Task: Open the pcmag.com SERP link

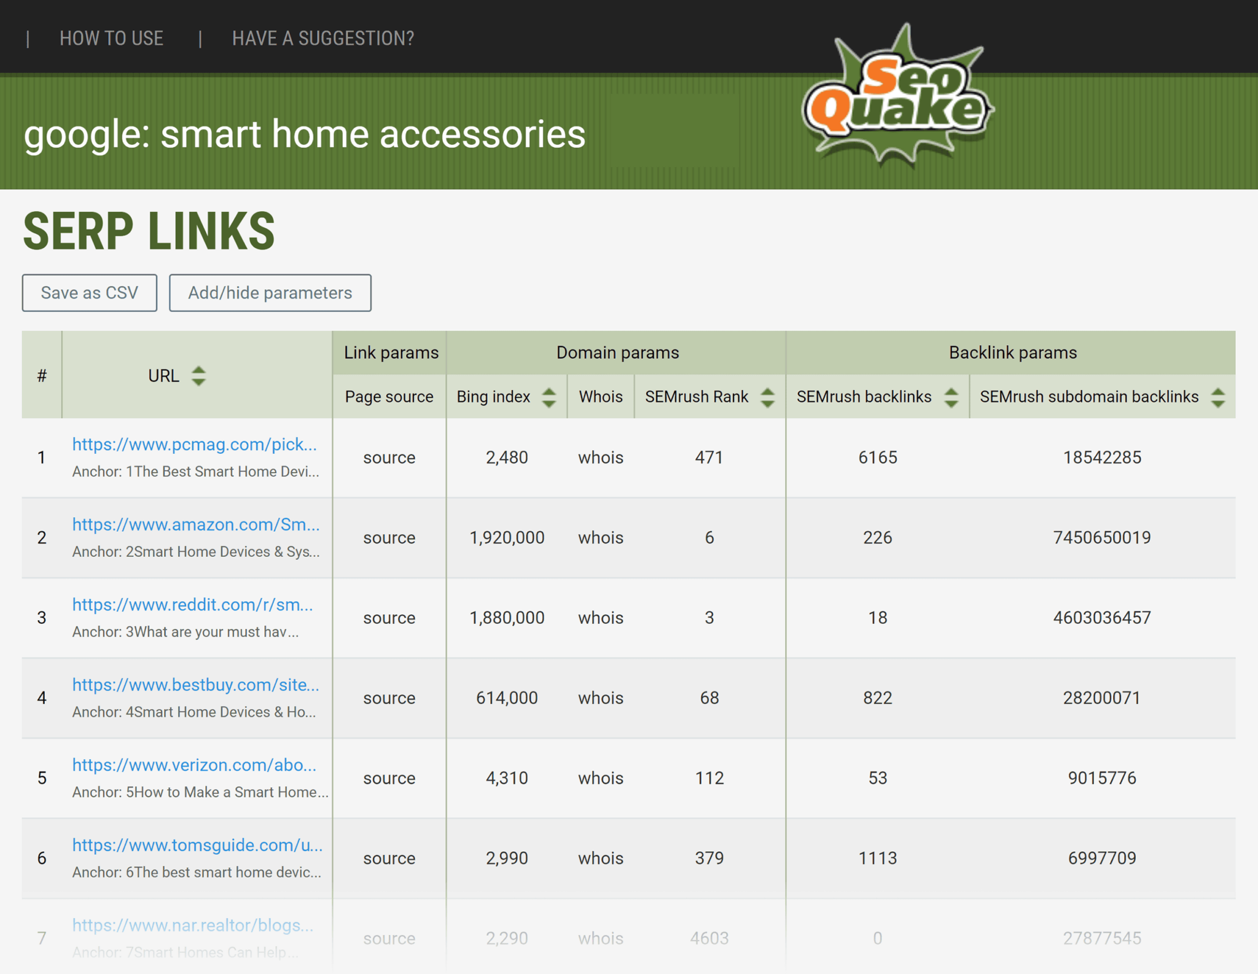Action: (x=194, y=445)
